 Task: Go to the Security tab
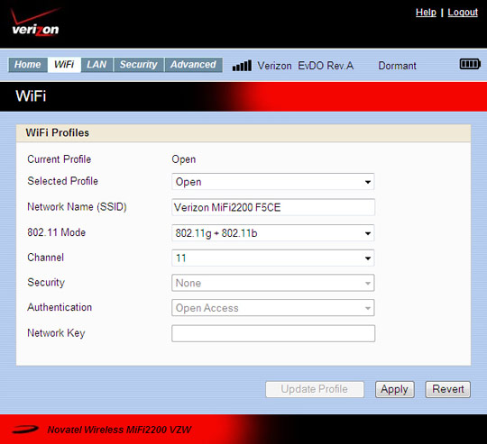139,65
